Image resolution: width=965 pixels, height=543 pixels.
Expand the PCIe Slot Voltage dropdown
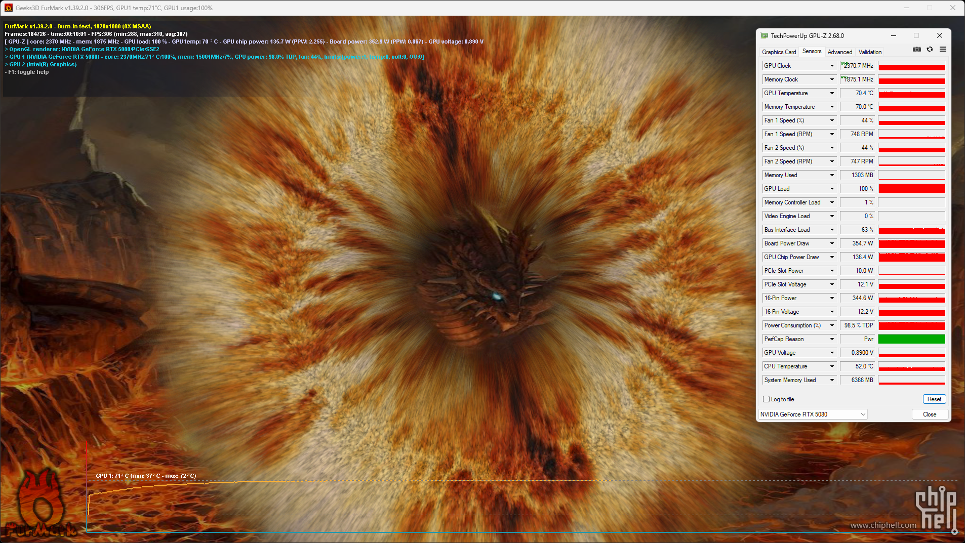[832, 284]
